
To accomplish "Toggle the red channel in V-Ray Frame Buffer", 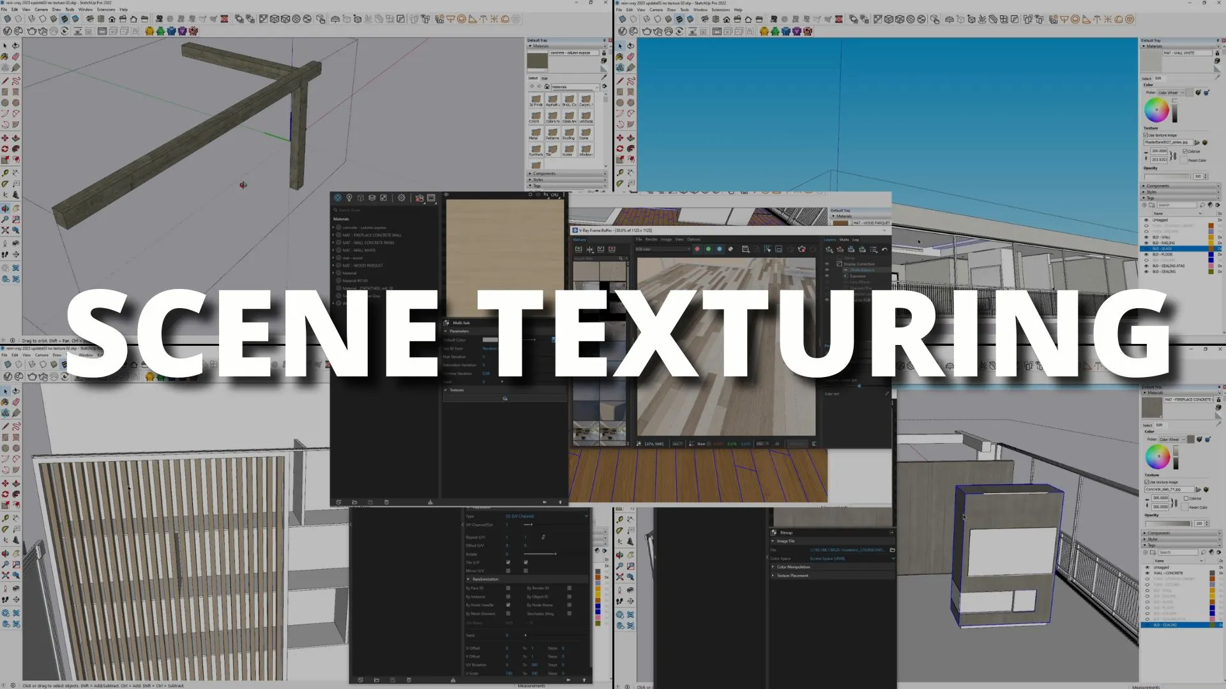I will [697, 249].
